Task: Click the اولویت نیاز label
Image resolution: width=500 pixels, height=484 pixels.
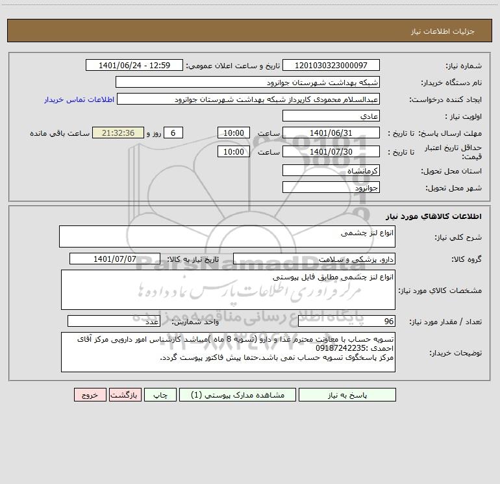Action: tap(464, 117)
